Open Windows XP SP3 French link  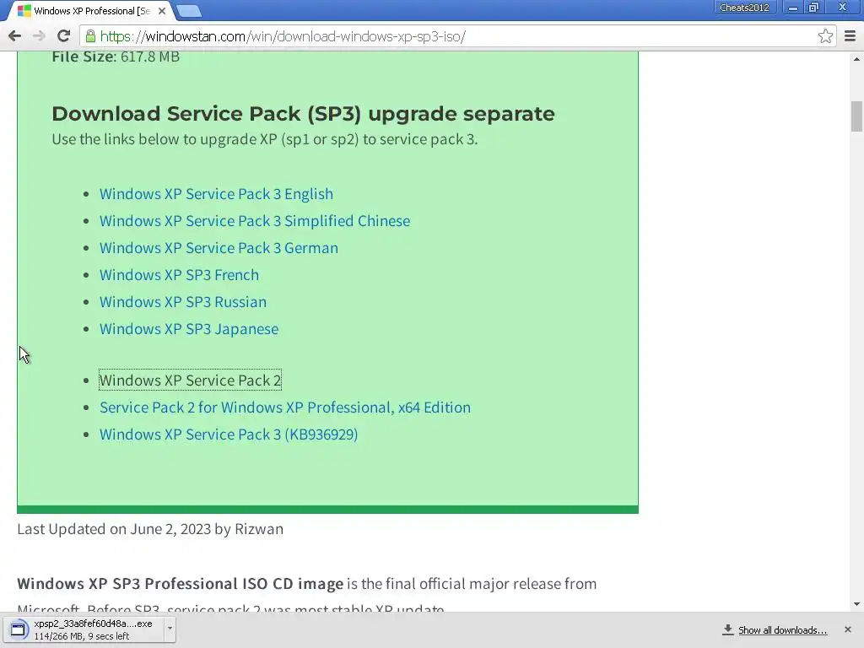179,275
